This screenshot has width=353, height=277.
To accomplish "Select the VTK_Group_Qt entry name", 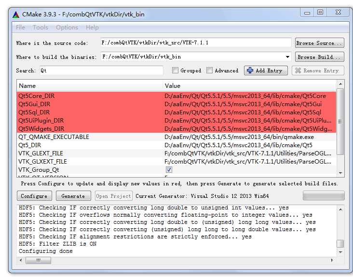I will tap(39, 170).
